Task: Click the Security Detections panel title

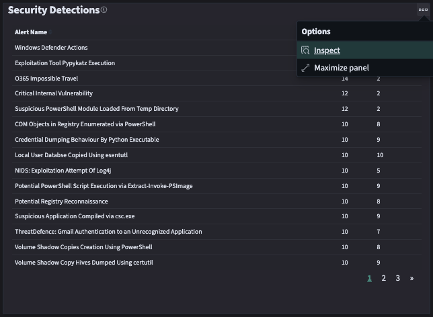Action: tap(53, 10)
